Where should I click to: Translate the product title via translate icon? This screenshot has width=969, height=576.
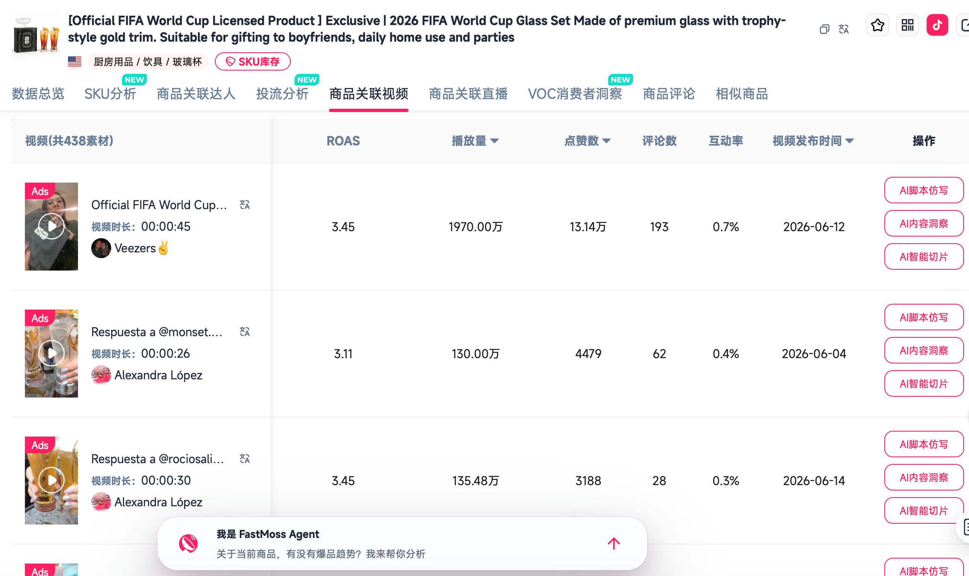pos(844,29)
